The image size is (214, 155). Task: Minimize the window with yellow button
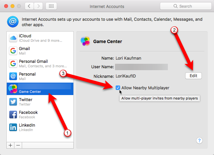coord(12,6)
